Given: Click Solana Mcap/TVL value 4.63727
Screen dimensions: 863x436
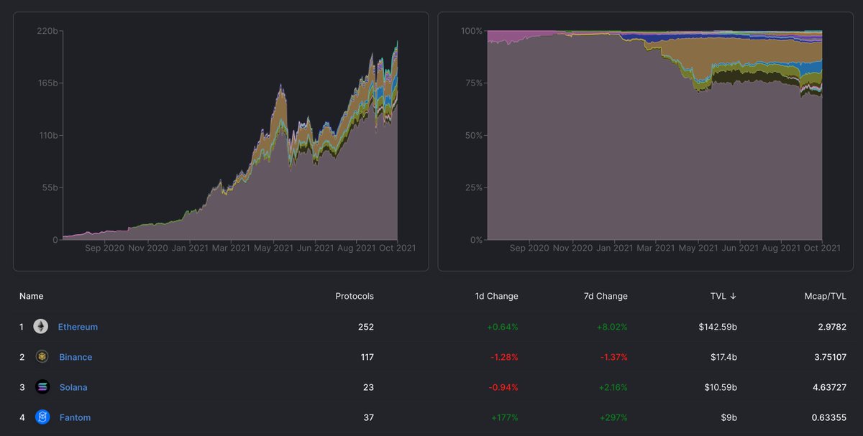Looking at the screenshot, I should pyautogui.click(x=830, y=387).
